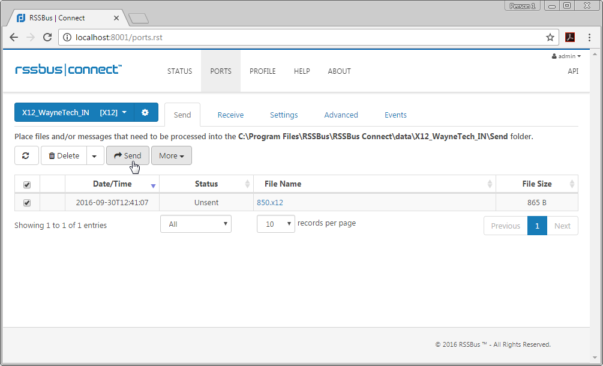Click the 2016-09-30T12:41:07 date cell
Image resolution: width=603 pixels, height=366 pixels.
point(112,203)
